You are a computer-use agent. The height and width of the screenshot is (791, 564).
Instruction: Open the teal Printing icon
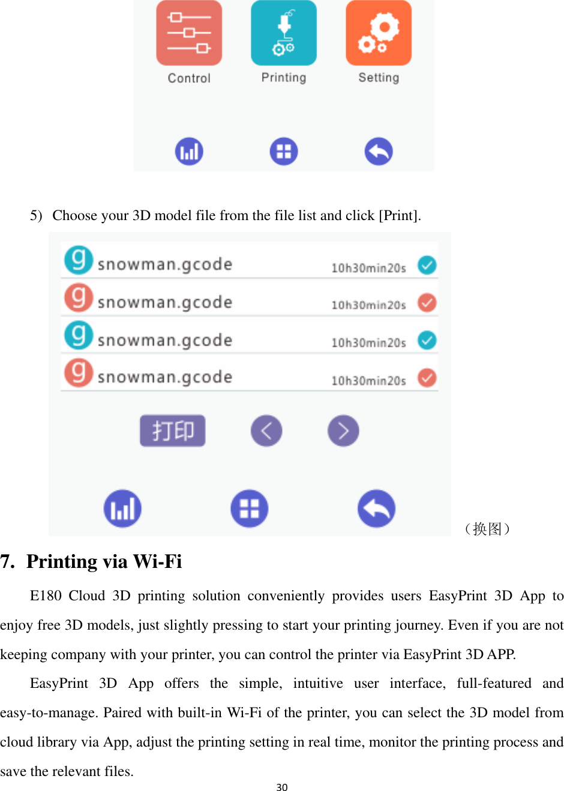(x=284, y=32)
